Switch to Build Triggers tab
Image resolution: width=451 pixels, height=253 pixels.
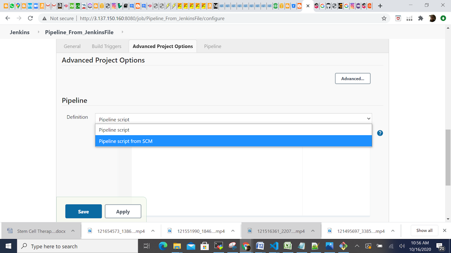(x=107, y=46)
